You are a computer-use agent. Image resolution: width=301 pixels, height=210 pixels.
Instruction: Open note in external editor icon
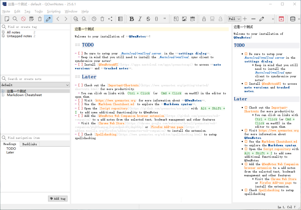click(31, 19)
